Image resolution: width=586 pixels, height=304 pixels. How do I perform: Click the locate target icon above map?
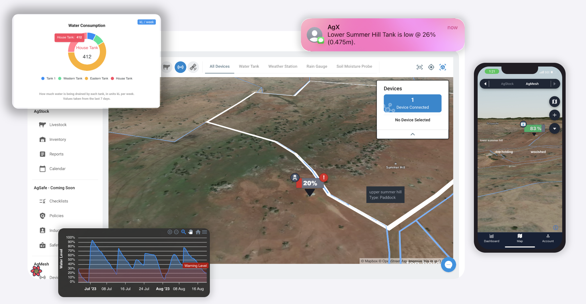click(431, 67)
